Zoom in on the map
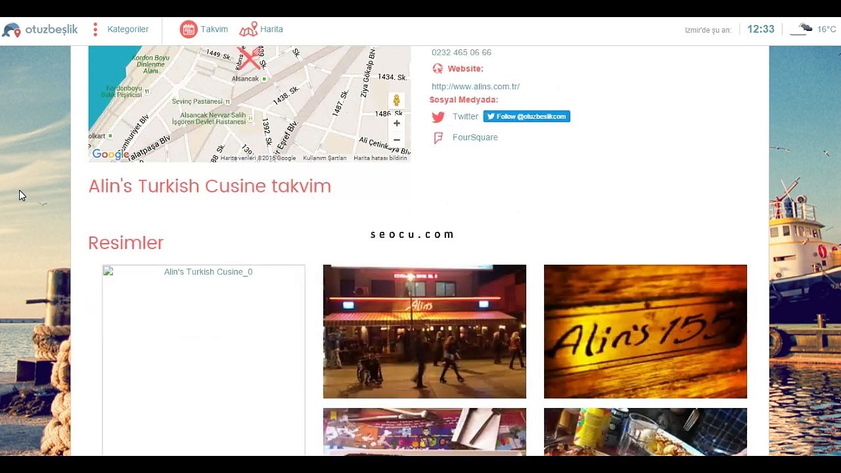841x473 pixels. [397, 124]
